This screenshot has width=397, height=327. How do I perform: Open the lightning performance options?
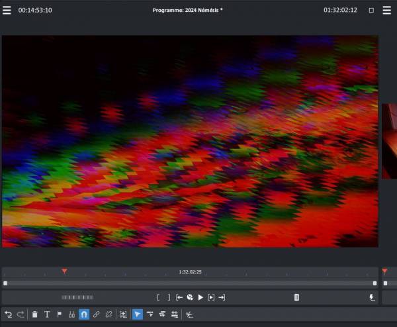373,298
